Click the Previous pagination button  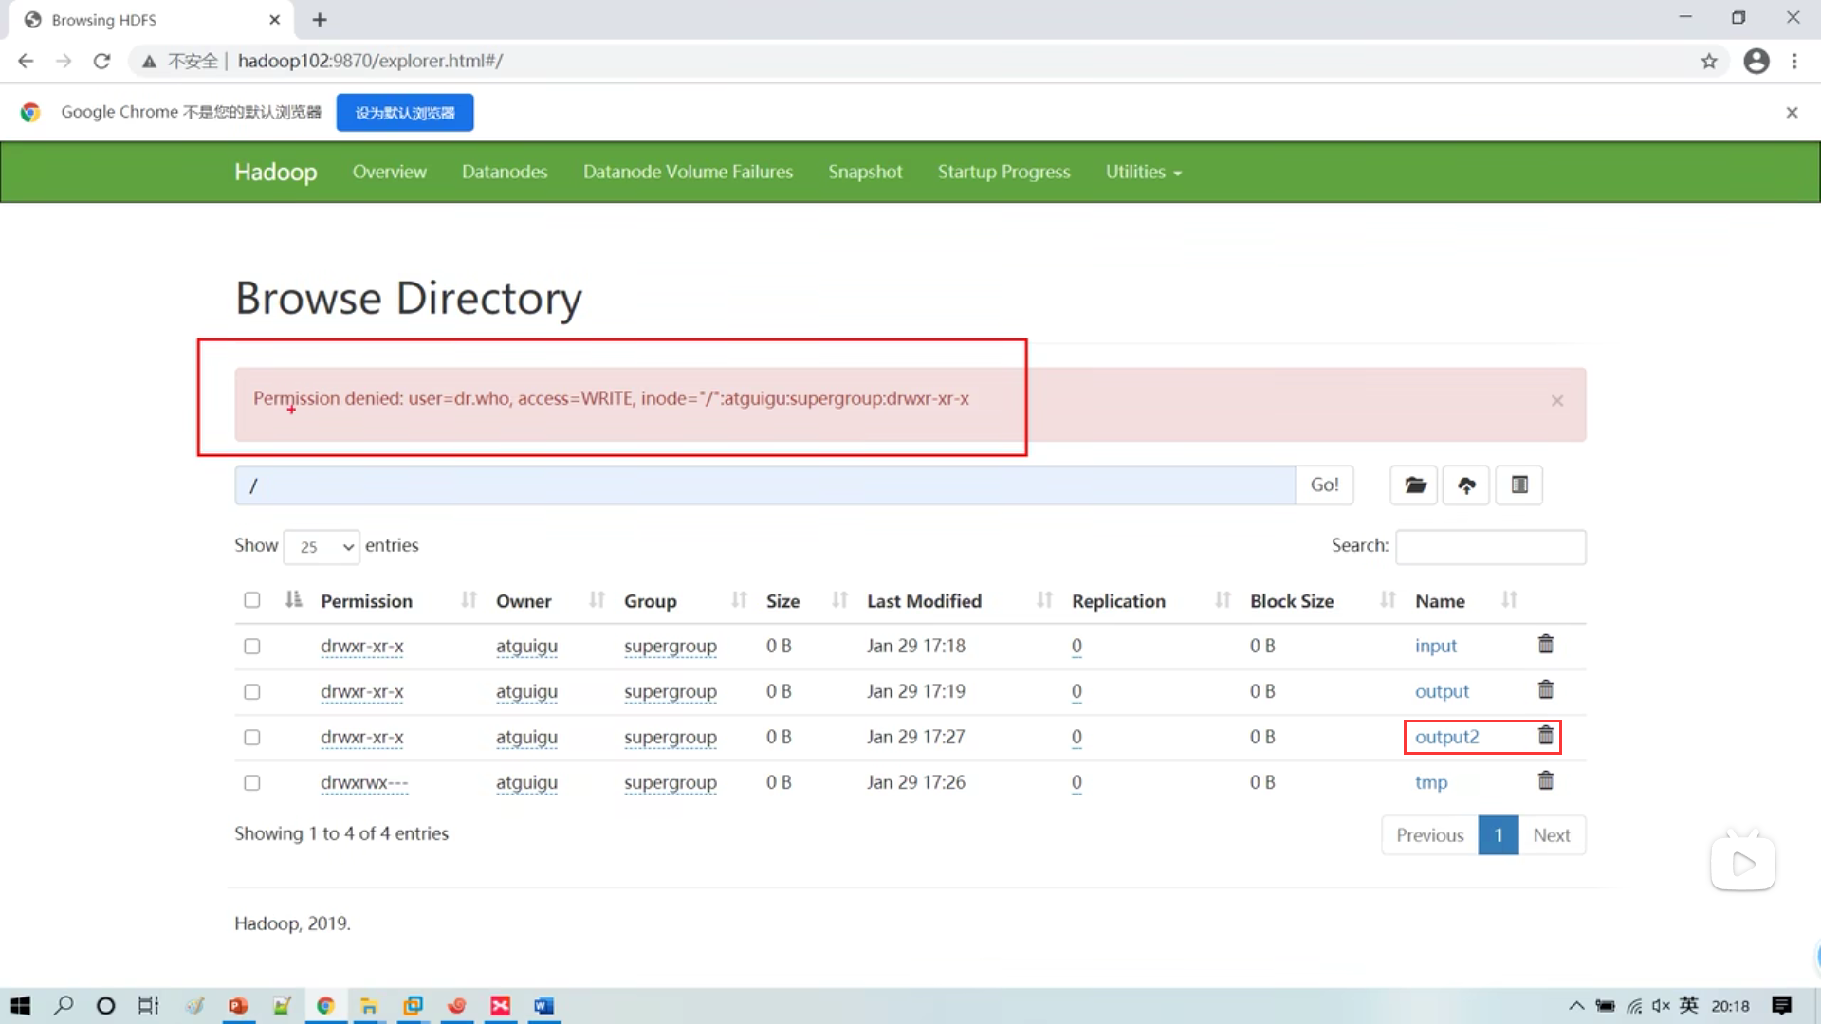point(1429,835)
